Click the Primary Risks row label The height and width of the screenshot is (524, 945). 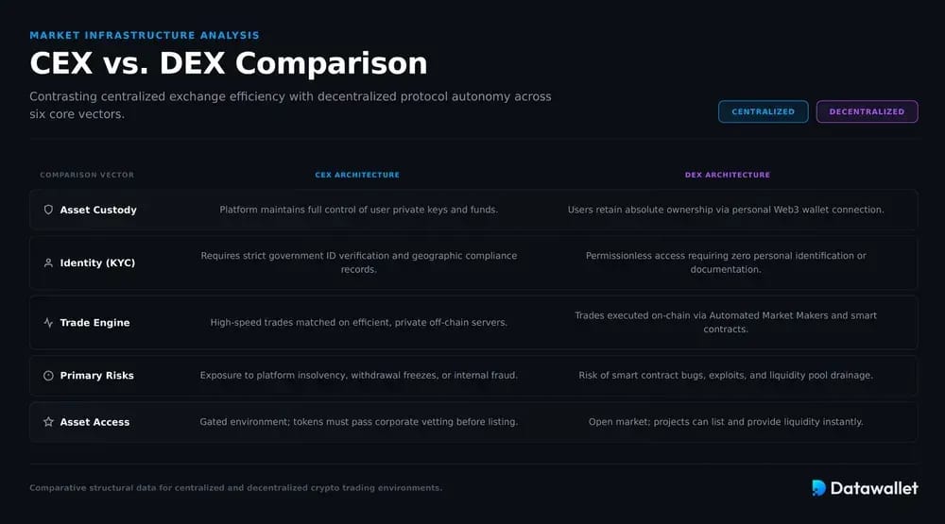point(97,375)
